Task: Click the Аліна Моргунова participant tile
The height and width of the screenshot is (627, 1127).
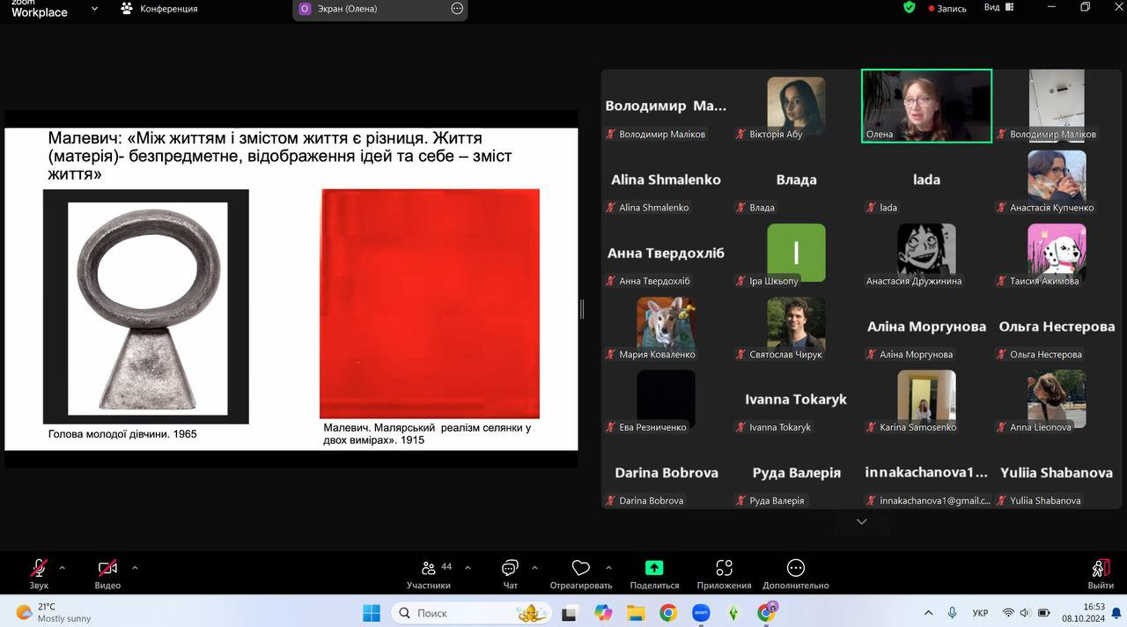Action: 926,326
